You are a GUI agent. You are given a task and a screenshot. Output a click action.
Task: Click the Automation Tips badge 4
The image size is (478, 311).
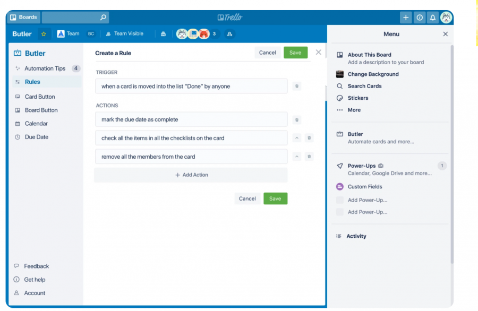point(76,68)
